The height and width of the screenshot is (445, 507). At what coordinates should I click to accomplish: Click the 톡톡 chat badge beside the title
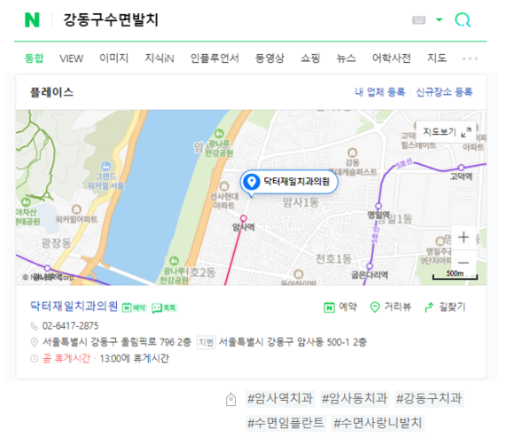(x=164, y=308)
